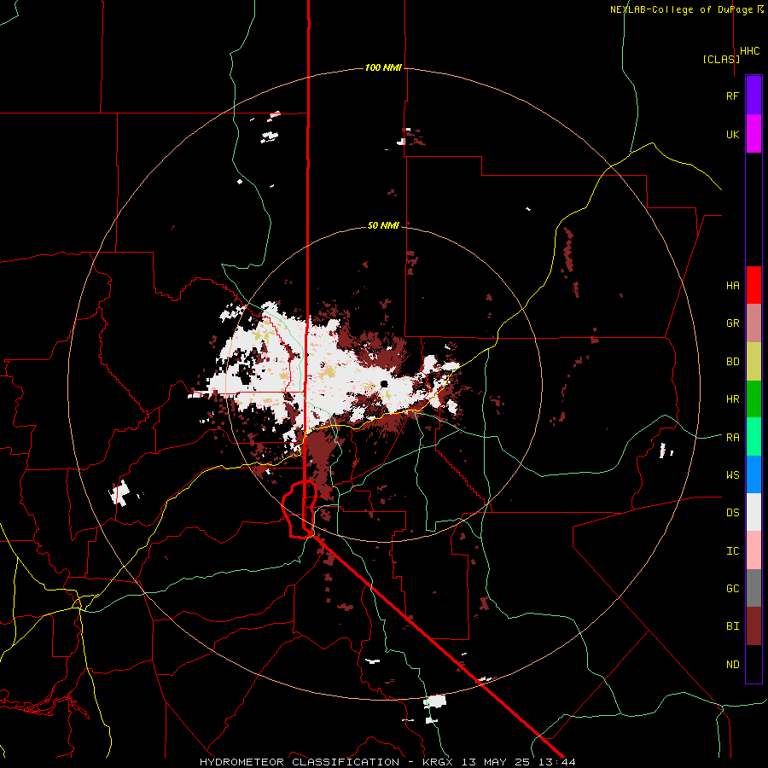Click the DS legend label
768x768 pixels.
click(732, 512)
